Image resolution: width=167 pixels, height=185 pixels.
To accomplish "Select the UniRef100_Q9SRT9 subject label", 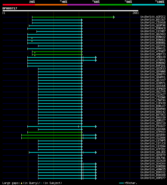I will (153, 155).
